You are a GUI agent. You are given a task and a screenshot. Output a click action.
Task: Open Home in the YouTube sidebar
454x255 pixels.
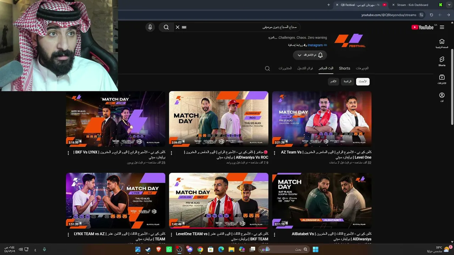tap(442, 44)
